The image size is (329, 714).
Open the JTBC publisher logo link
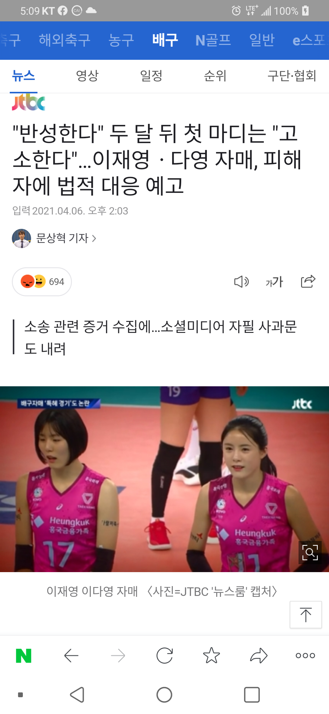click(28, 102)
